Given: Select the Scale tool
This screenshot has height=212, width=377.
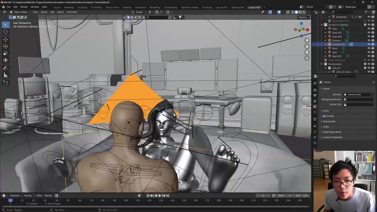Looking at the screenshot, I should click(x=5, y=53).
